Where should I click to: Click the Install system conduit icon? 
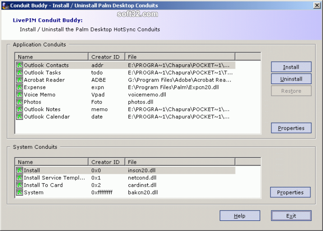(19, 171)
